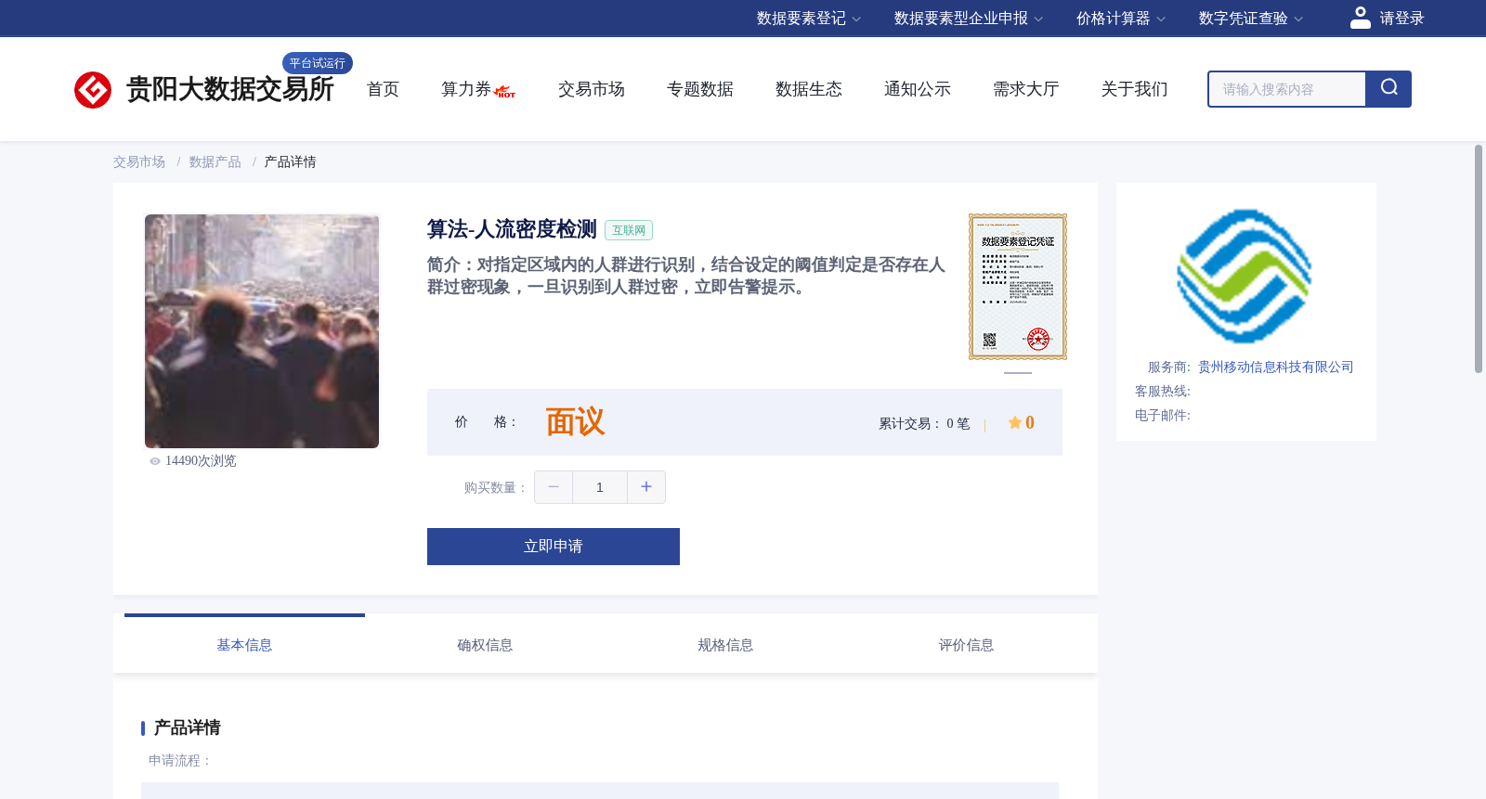The height and width of the screenshot is (799, 1486).
Task: Click the China Mobile provider logo
Action: pyautogui.click(x=1245, y=276)
